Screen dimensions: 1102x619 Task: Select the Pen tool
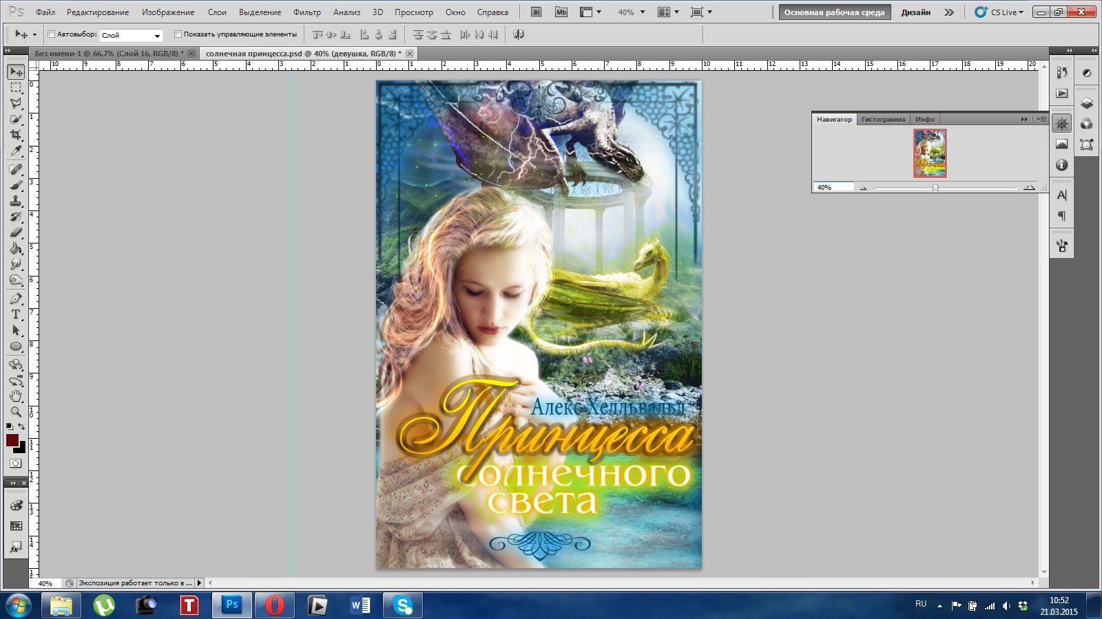[16, 298]
